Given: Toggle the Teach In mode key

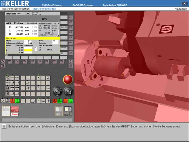Looking at the screenshot, I should (x=8, y=83).
